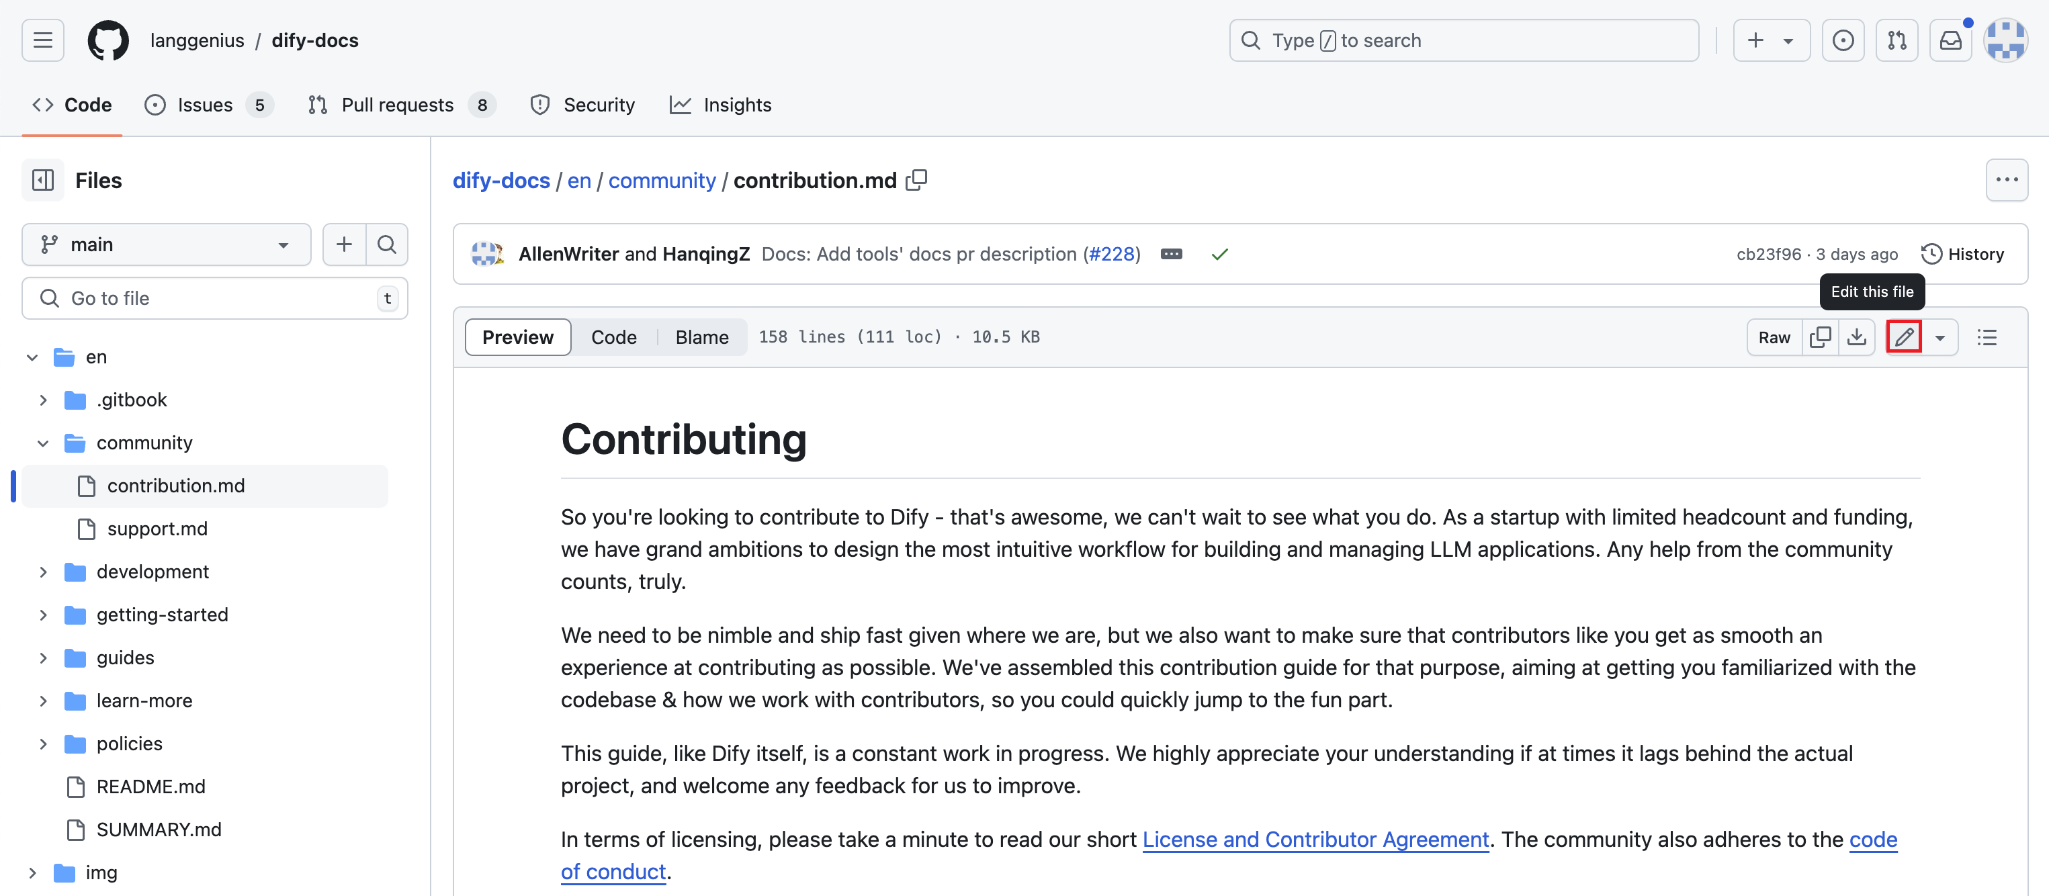Add a new file with the plus button
Screen dimensions: 2049x896
(343, 244)
